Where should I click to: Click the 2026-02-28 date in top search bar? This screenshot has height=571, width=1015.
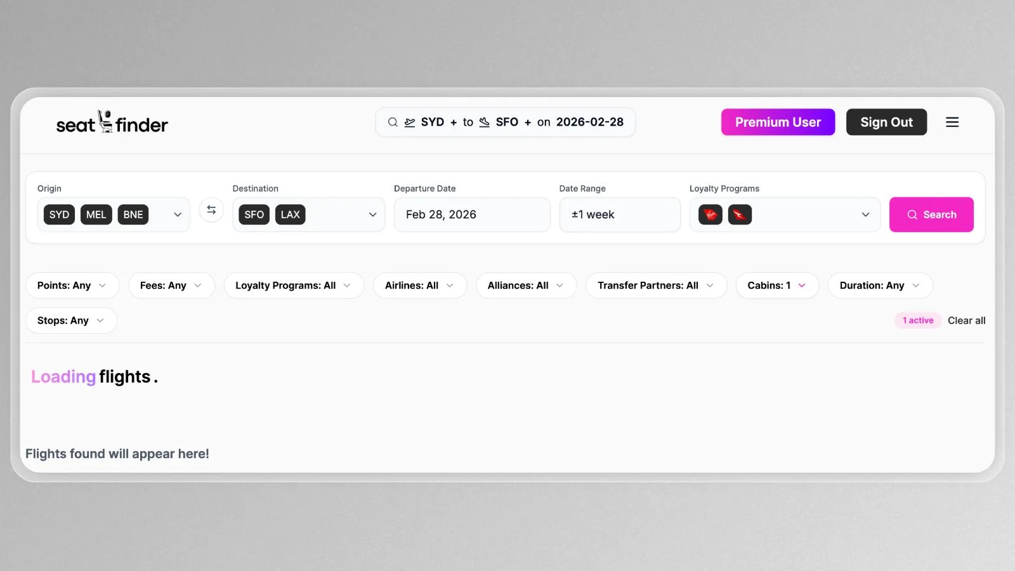(x=590, y=122)
